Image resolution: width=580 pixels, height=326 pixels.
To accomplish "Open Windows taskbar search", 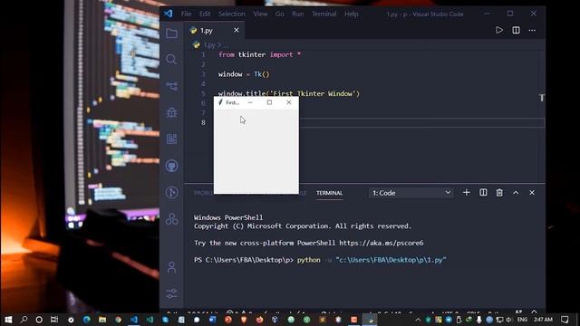I will [x=24, y=320].
